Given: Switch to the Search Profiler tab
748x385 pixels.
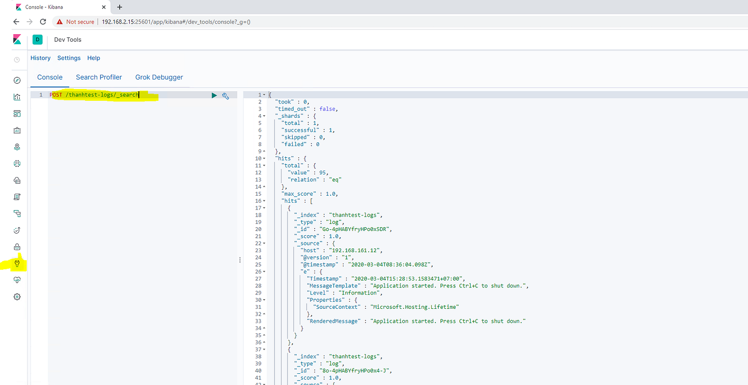Looking at the screenshot, I should pyautogui.click(x=99, y=77).
